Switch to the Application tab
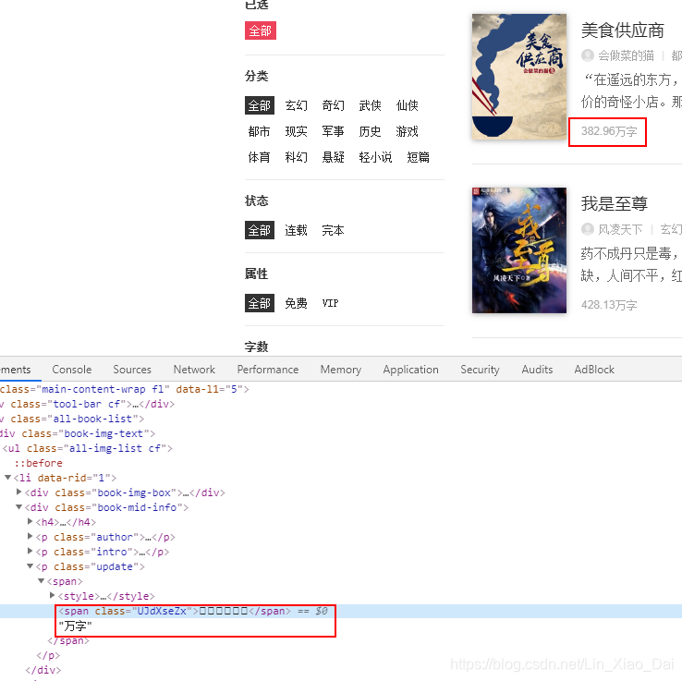 pos(410,370)
